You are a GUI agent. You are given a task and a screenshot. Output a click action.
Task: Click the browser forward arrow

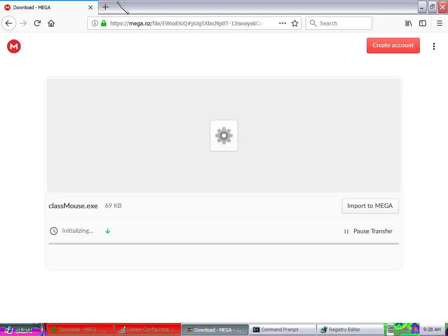click(24, 23)
